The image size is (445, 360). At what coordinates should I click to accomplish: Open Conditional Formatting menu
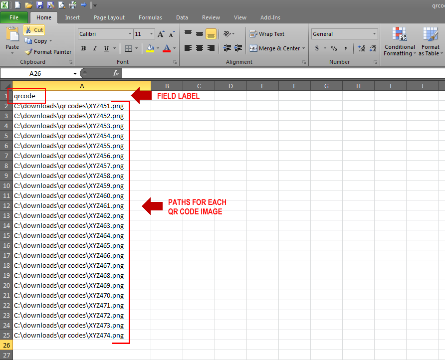tap(400, 42)
